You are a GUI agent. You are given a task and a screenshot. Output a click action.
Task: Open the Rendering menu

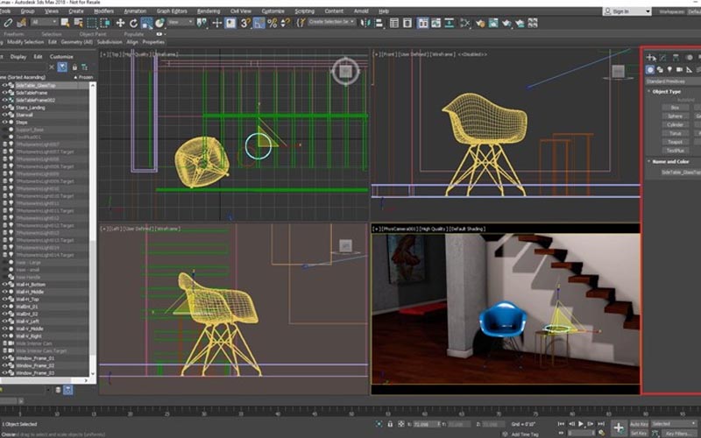(209, 11)
